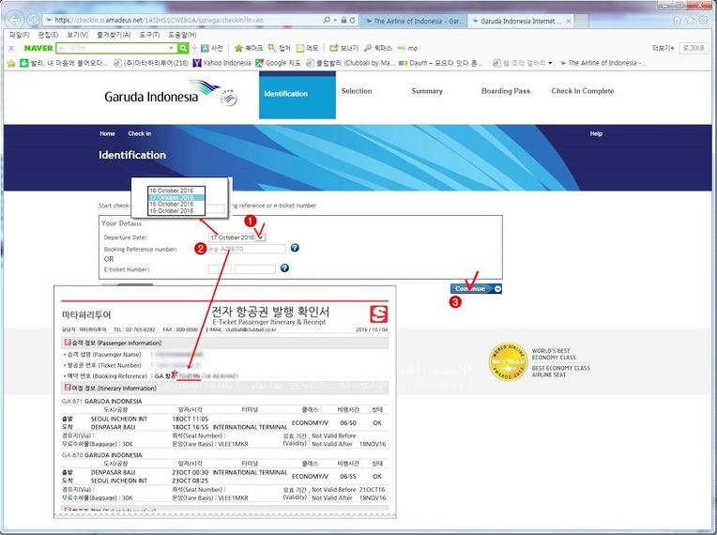Click the second E-ticket Number field
The image size is (717, 535).
coord(255,269)
